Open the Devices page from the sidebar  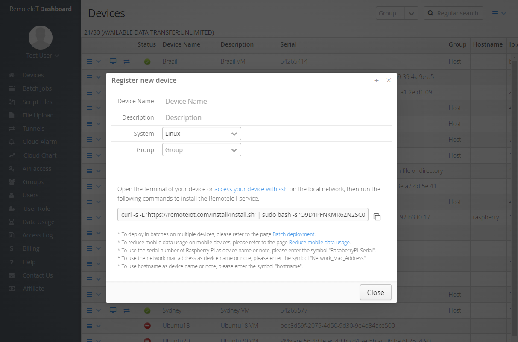33,75
